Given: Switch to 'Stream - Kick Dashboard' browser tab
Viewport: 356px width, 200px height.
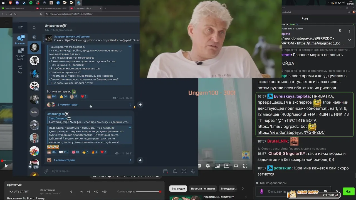Looking at the screenshot, I should click(16, 8).
